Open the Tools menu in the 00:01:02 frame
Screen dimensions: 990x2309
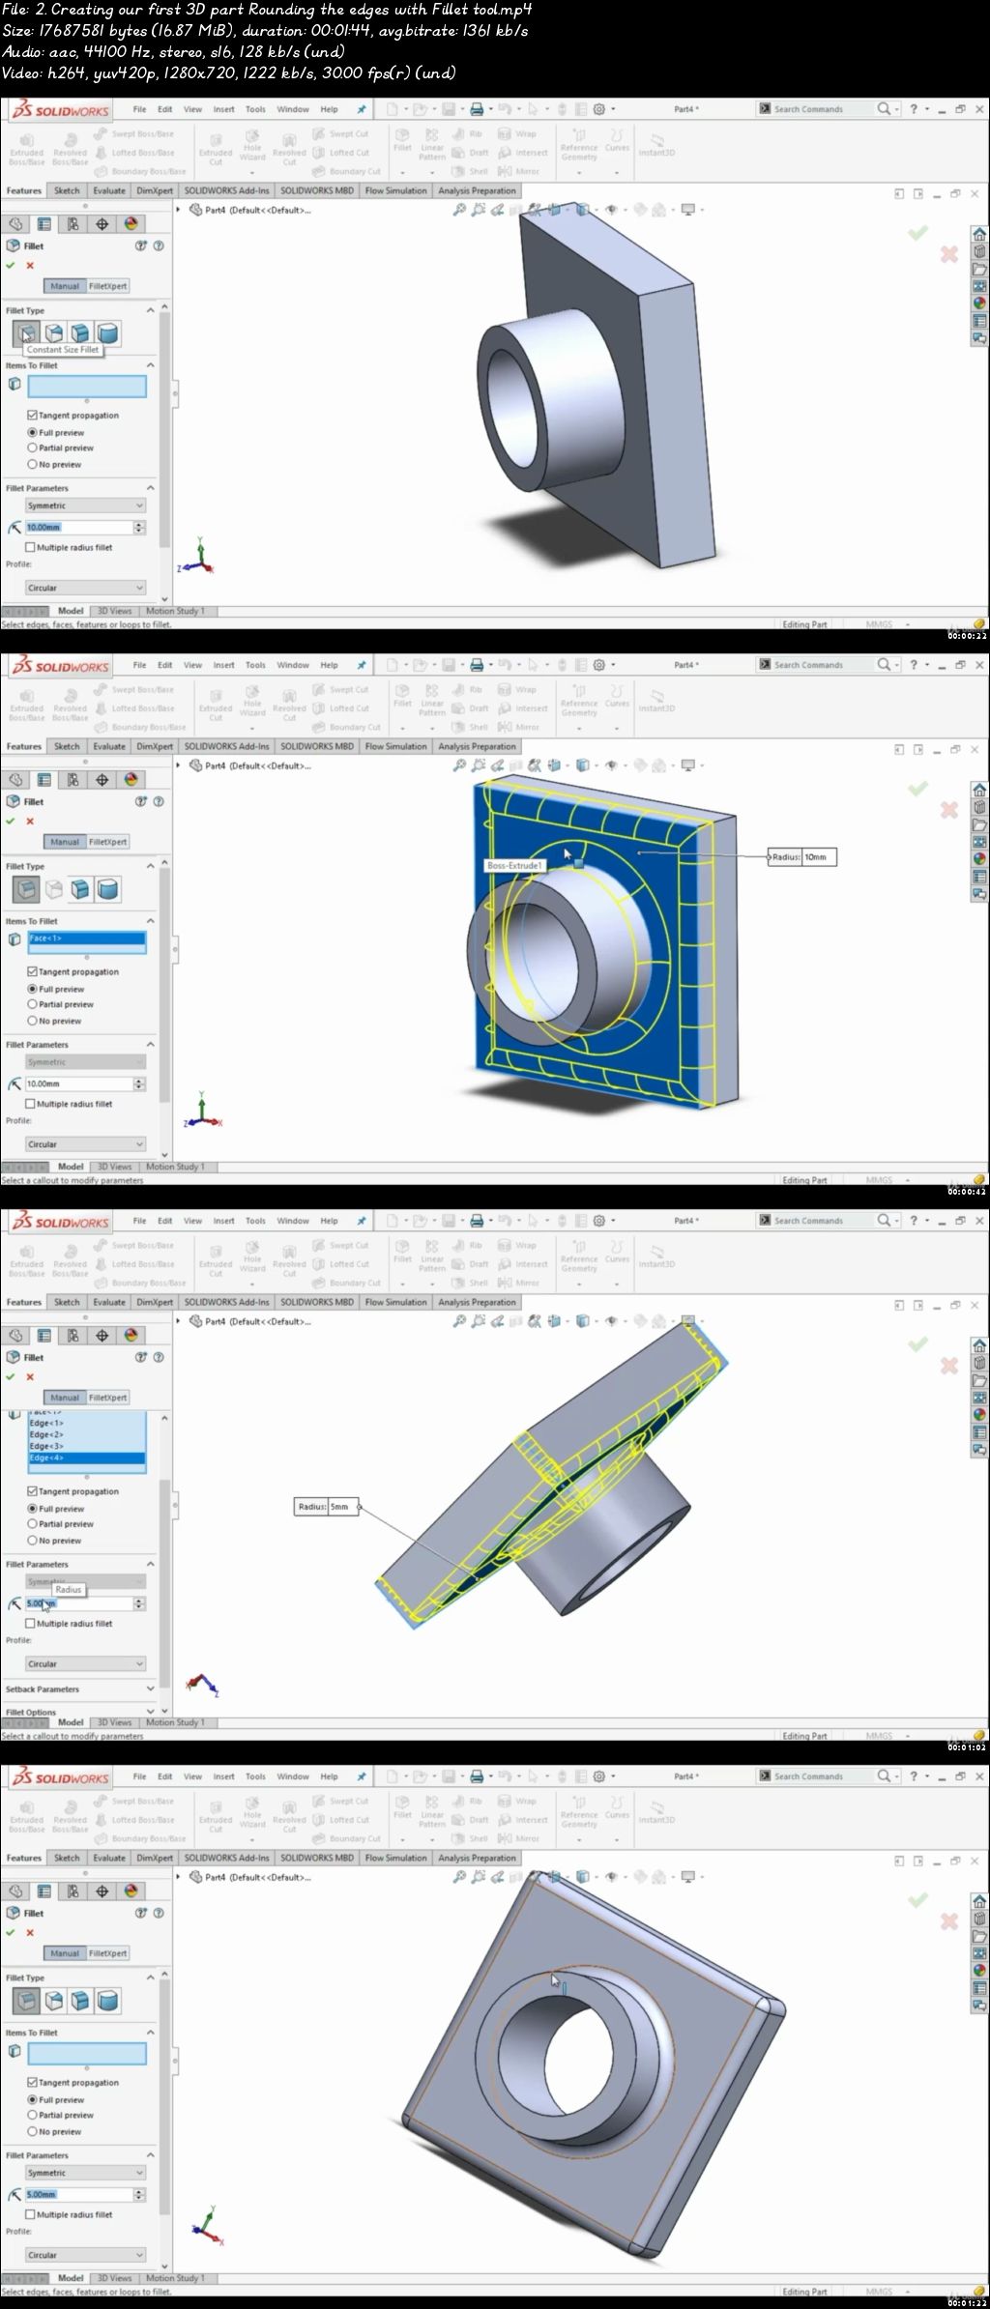(255, 1221)
